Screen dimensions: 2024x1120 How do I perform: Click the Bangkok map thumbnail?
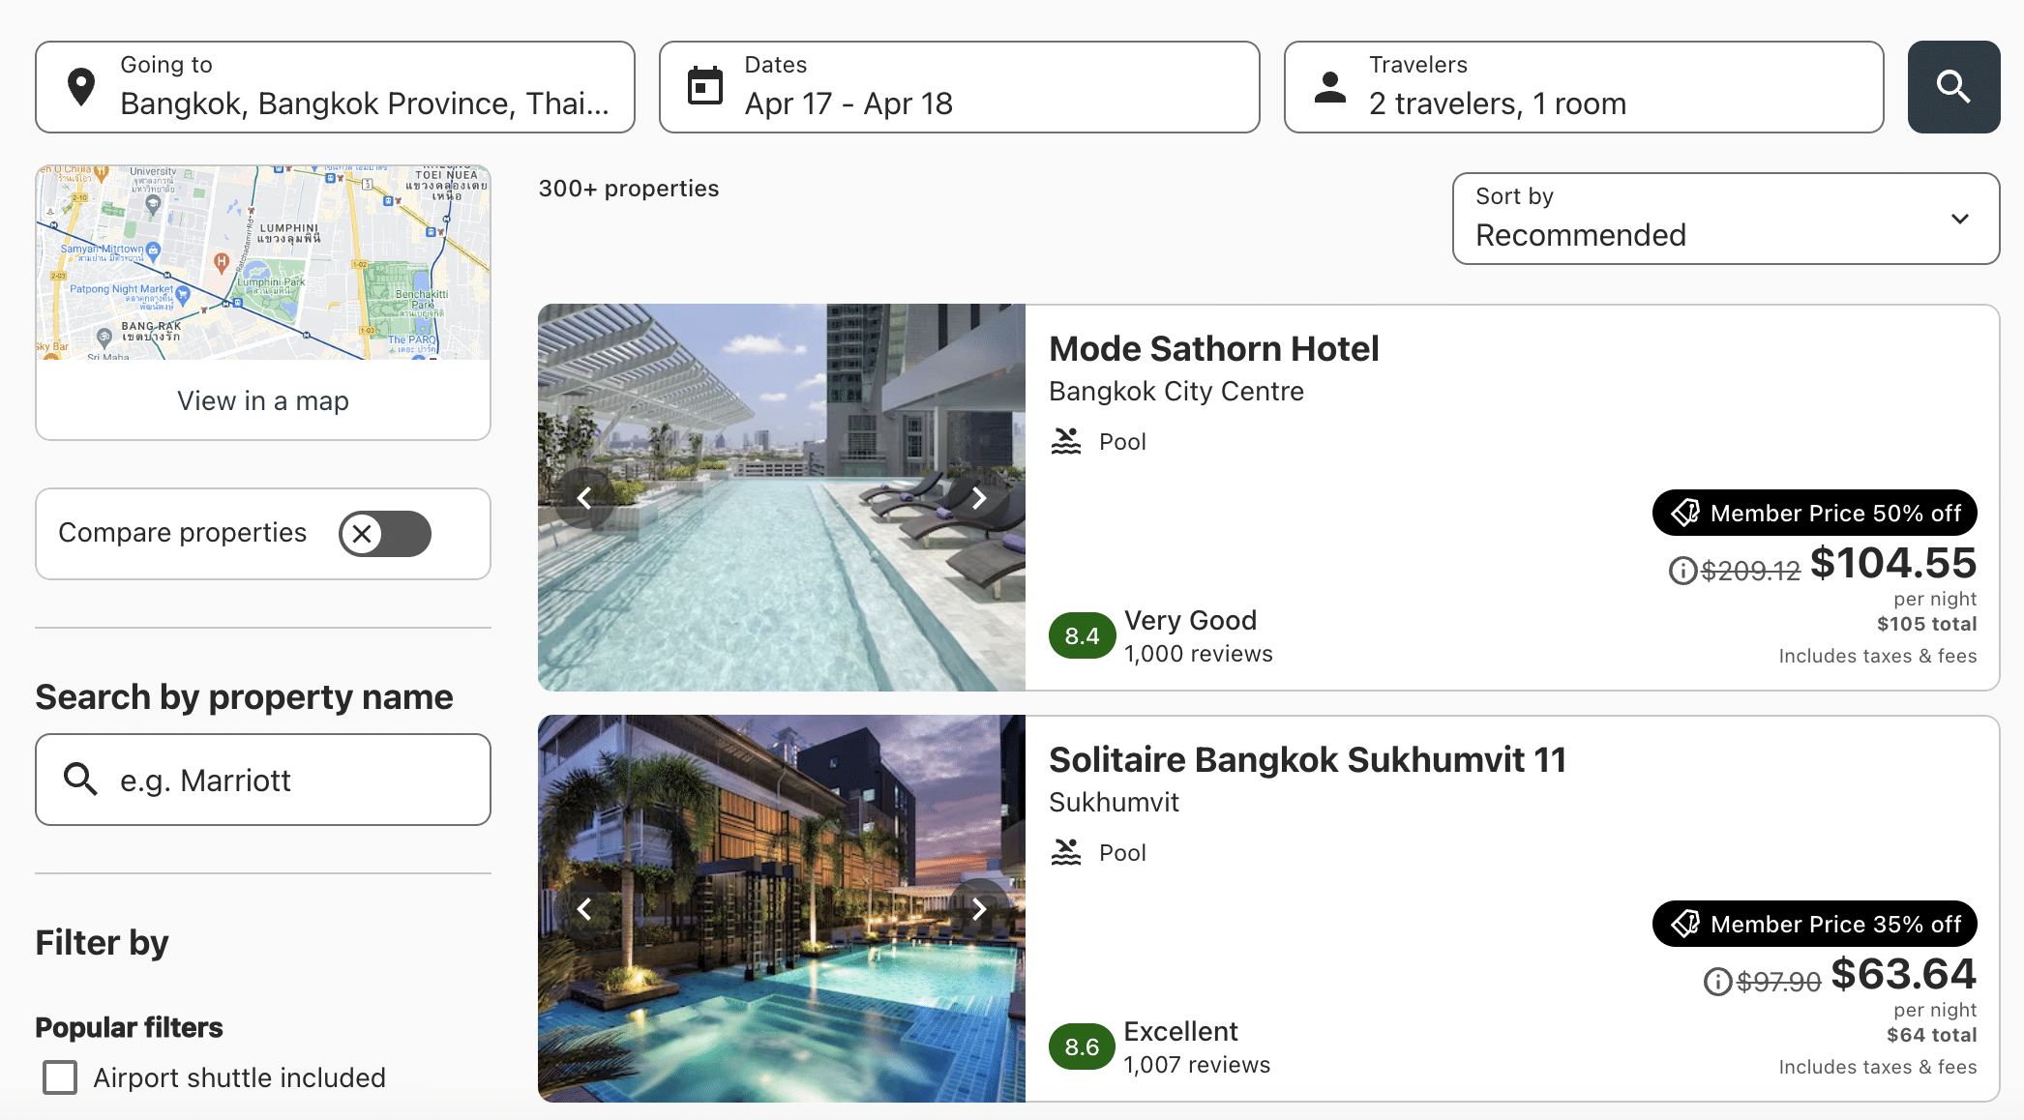pyautogui.click(x=262, y=263)
